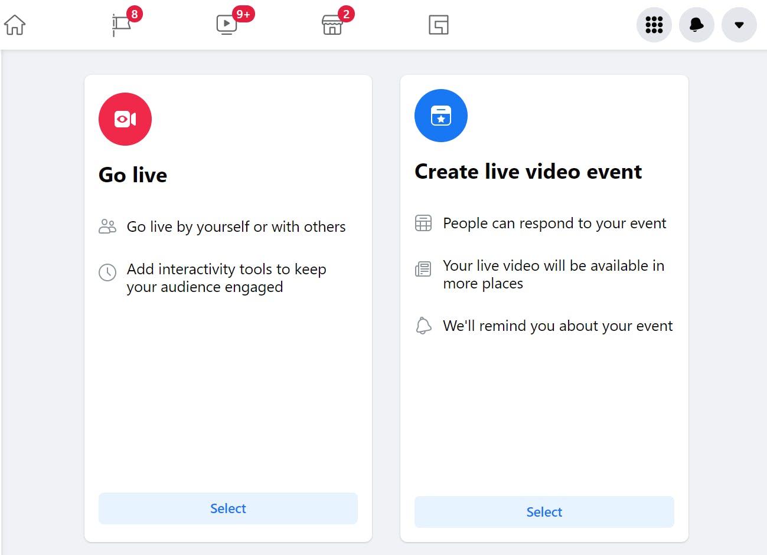
Task: Click text Add interactivity tools to keep audience engaged
Action: point(227,278)
